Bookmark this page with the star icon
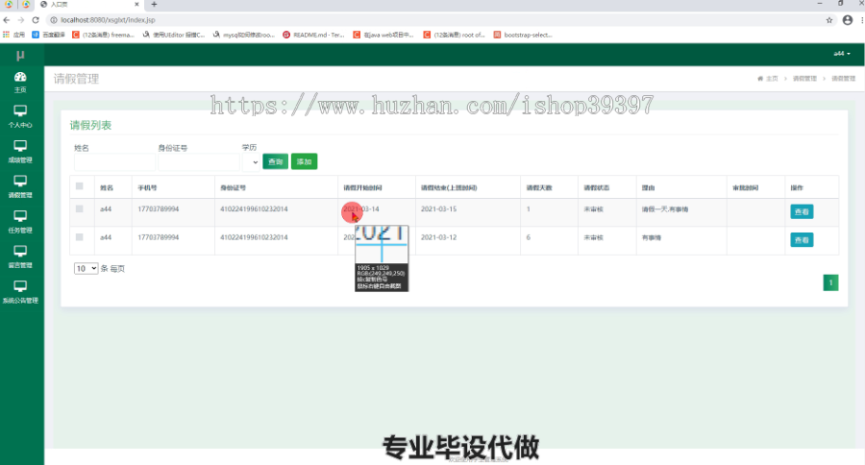Image resolution: width=865 pixels, height=465 pixels. pyautogui.click(x=829, y=20)
